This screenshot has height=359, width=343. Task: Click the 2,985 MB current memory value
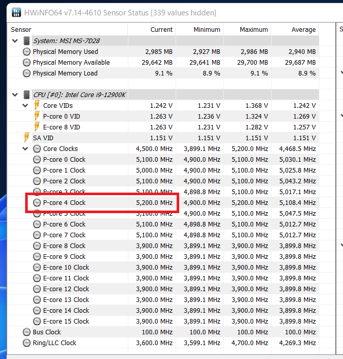[x=159, y=52]
